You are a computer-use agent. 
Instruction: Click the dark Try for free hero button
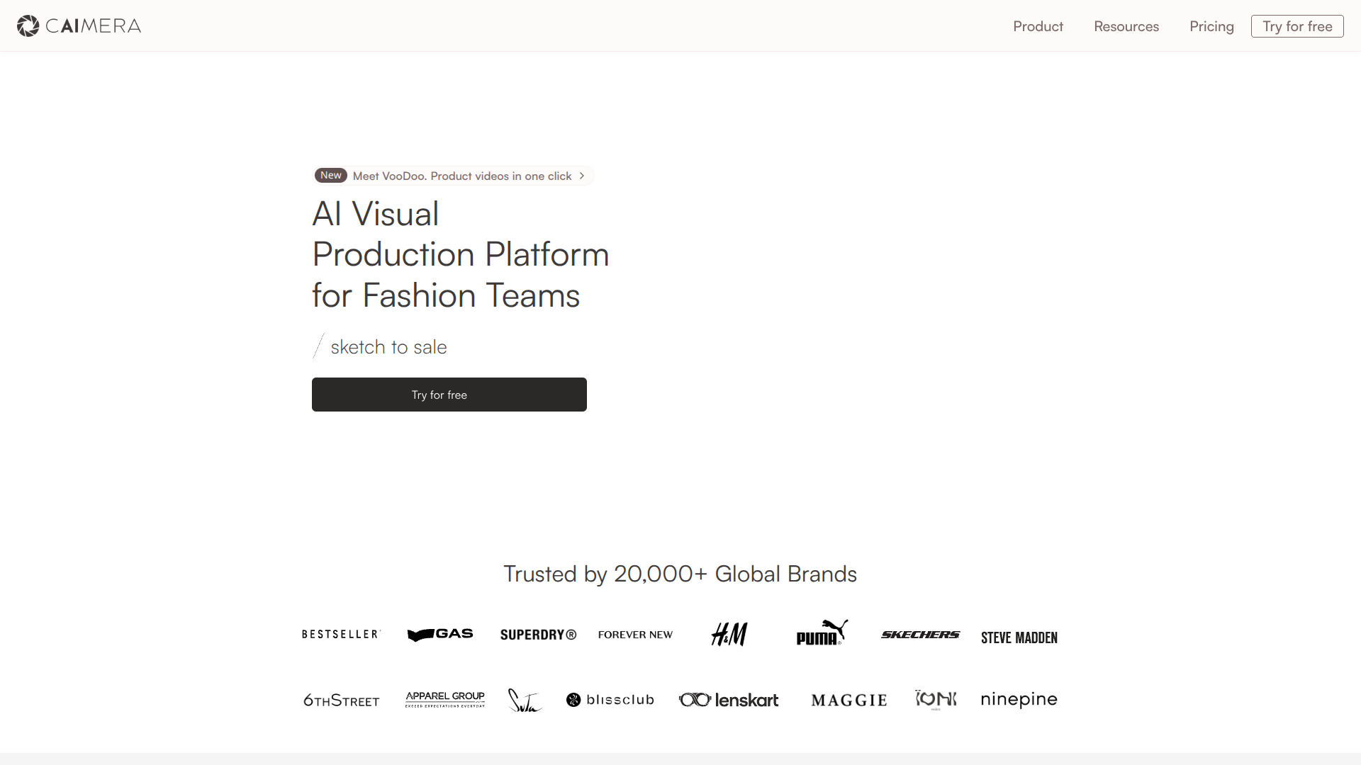449,395
